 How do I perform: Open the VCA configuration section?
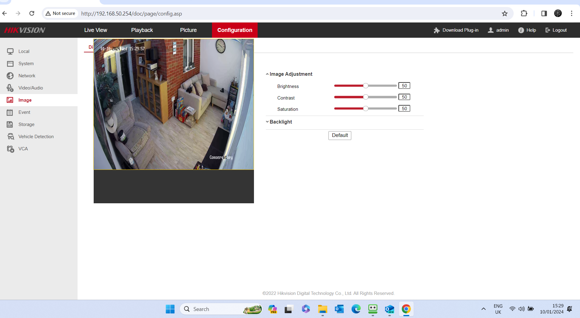[x=10, y=149]
